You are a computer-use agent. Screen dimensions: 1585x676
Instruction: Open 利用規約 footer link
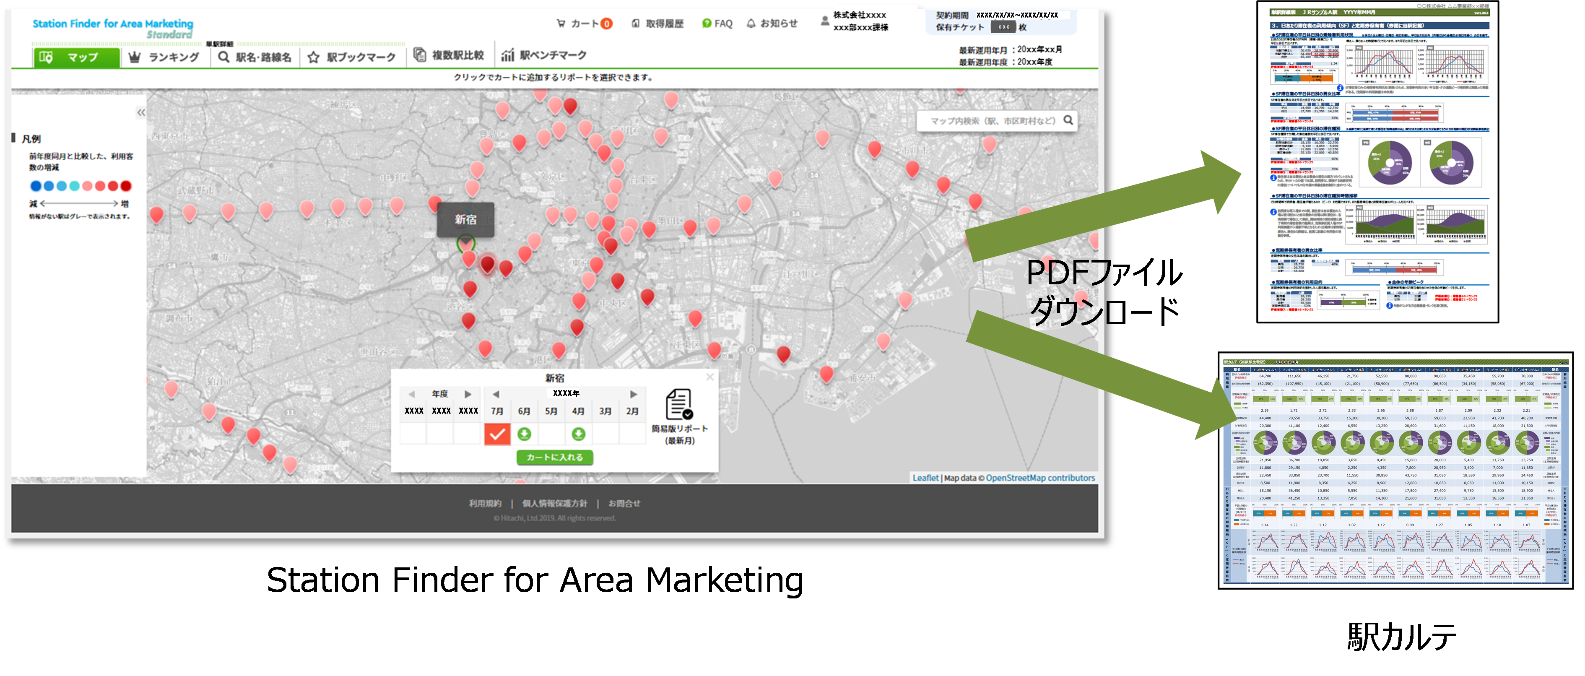tap(485, 503)
